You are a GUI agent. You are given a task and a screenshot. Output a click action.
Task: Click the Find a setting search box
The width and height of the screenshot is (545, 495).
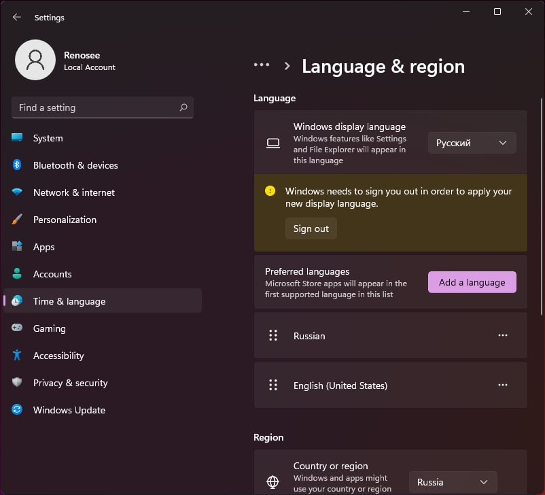pyautogui.click(x=103, y=107)
